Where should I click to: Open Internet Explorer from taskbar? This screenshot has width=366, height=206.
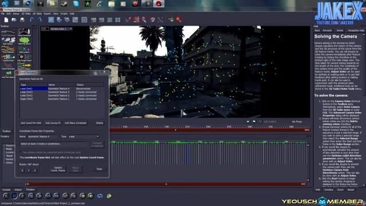tap(100, 3)
